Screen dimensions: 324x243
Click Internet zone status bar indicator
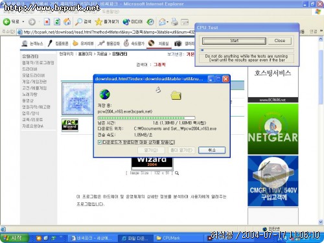click(272, 229)
